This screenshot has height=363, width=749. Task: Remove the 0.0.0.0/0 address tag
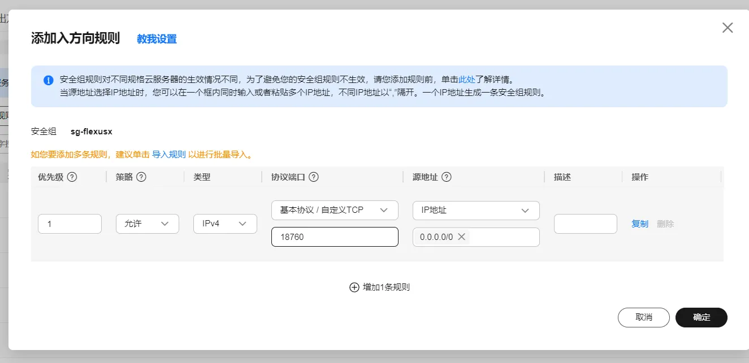461,237
